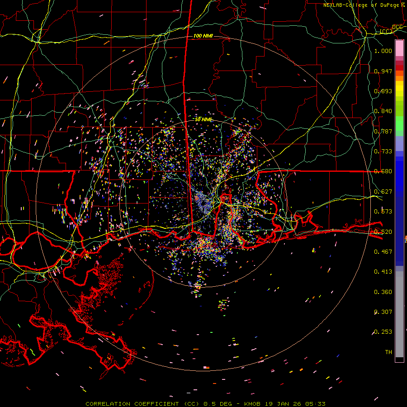Image resolution: width=407 pixels, height=407 pixels.
Task: Click the 0.627 value on the scale
Action: [x=383, y=192]
